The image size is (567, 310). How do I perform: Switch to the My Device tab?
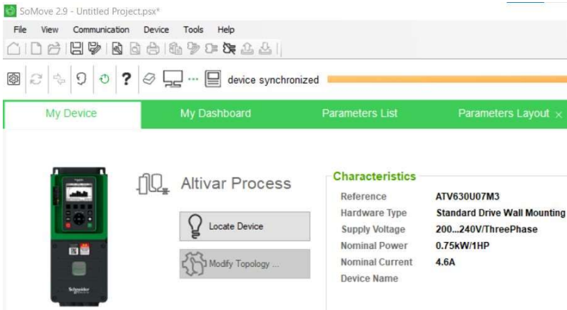click(x=71, y=114)
